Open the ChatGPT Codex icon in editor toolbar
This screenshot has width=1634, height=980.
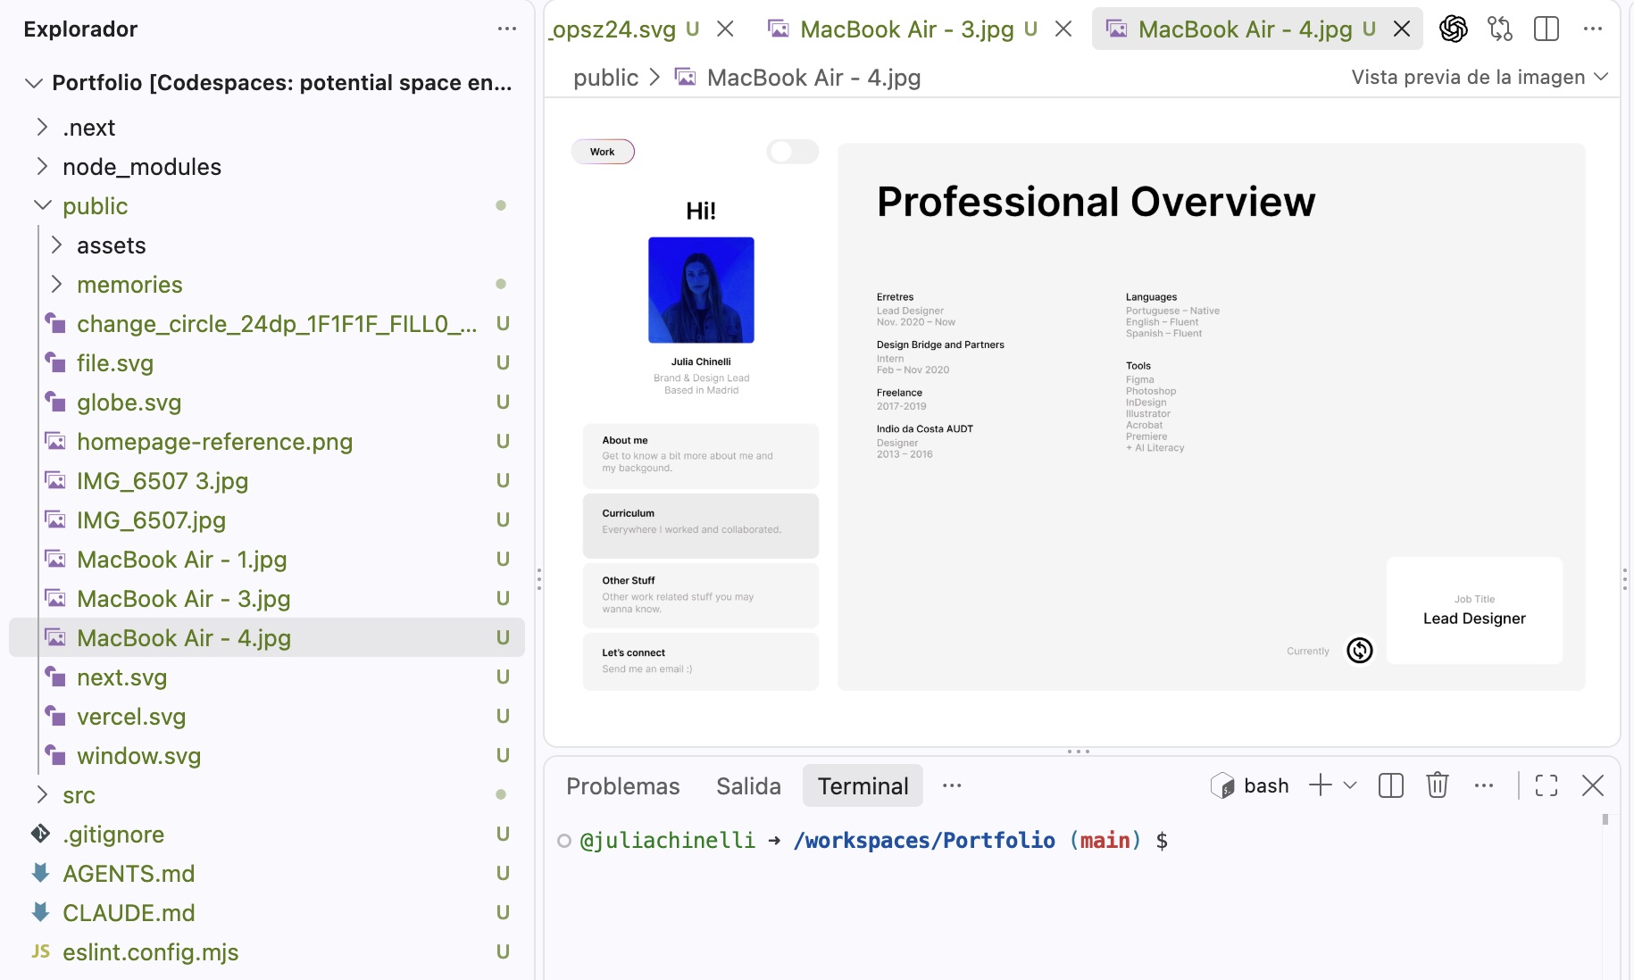click(1453, 29)
